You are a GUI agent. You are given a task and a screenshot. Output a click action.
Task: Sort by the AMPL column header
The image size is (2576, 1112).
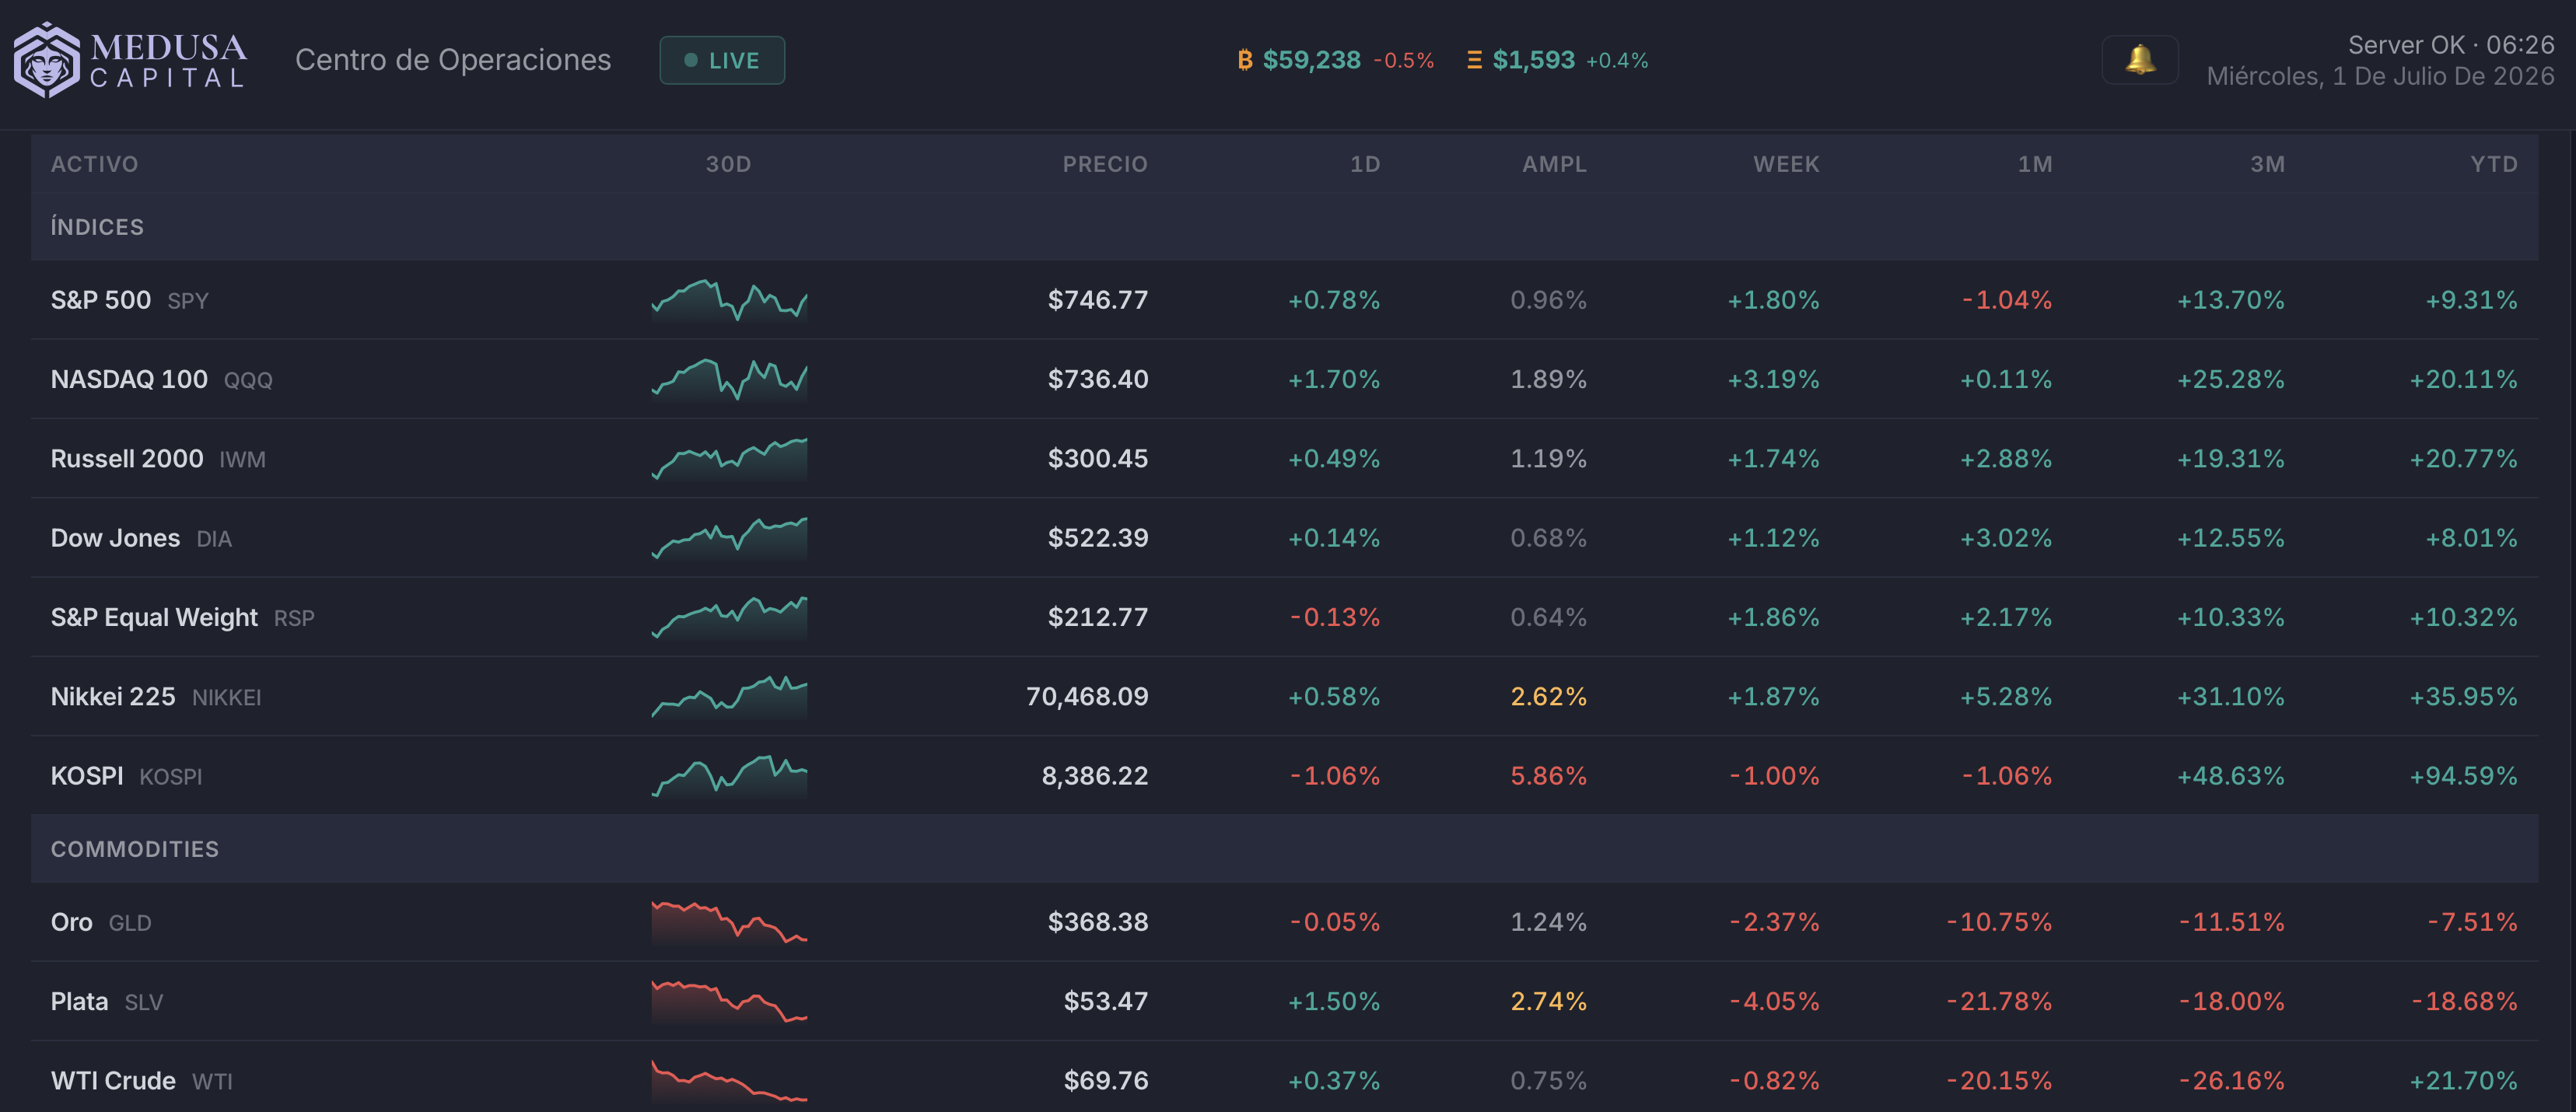point(1554,164)
